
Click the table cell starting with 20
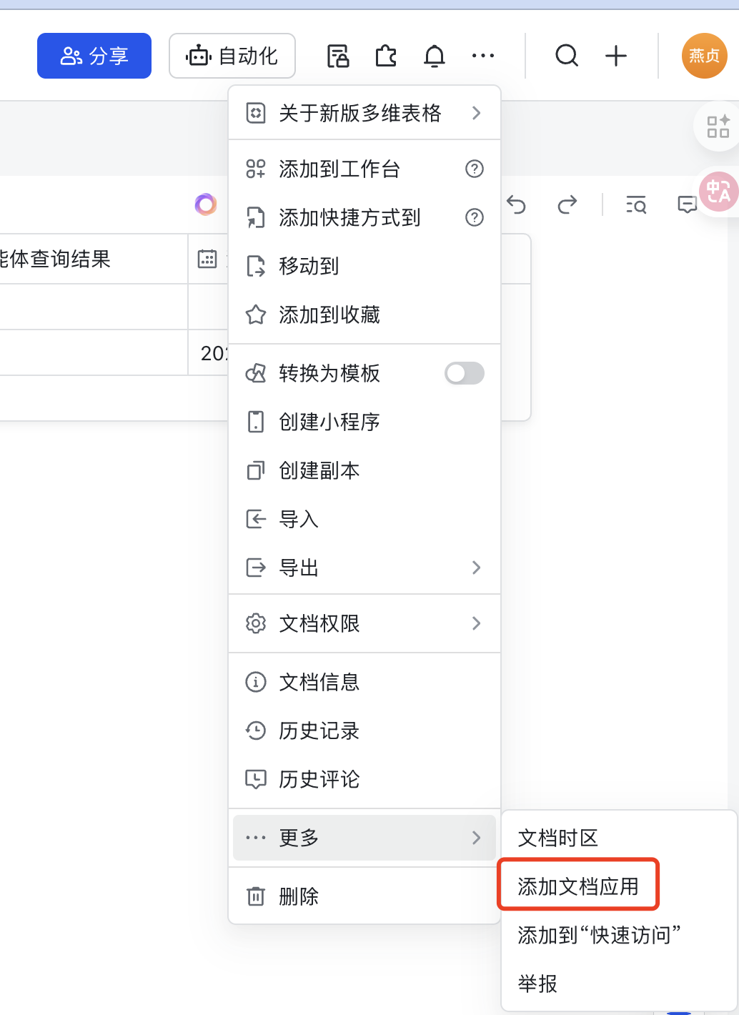[208, 352]
